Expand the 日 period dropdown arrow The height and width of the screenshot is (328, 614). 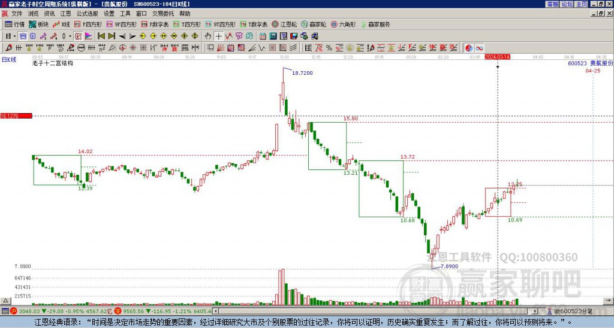pos(14,37)
